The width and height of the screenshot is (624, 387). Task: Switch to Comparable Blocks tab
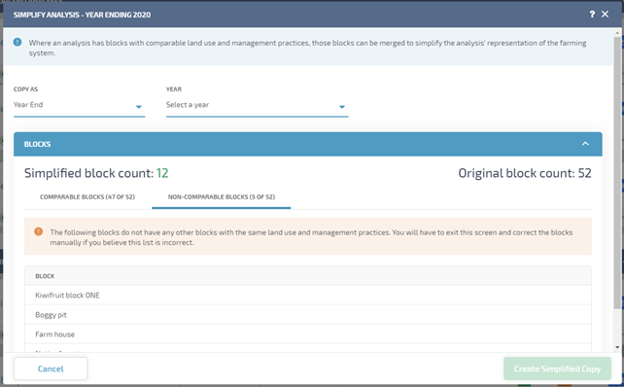click(x=87, y=197)
